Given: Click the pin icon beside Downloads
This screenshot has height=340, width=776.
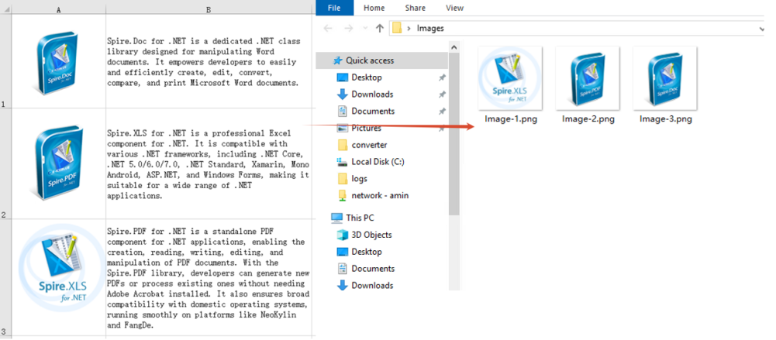Looking at the screenshot, I should (x=442, y=94).
